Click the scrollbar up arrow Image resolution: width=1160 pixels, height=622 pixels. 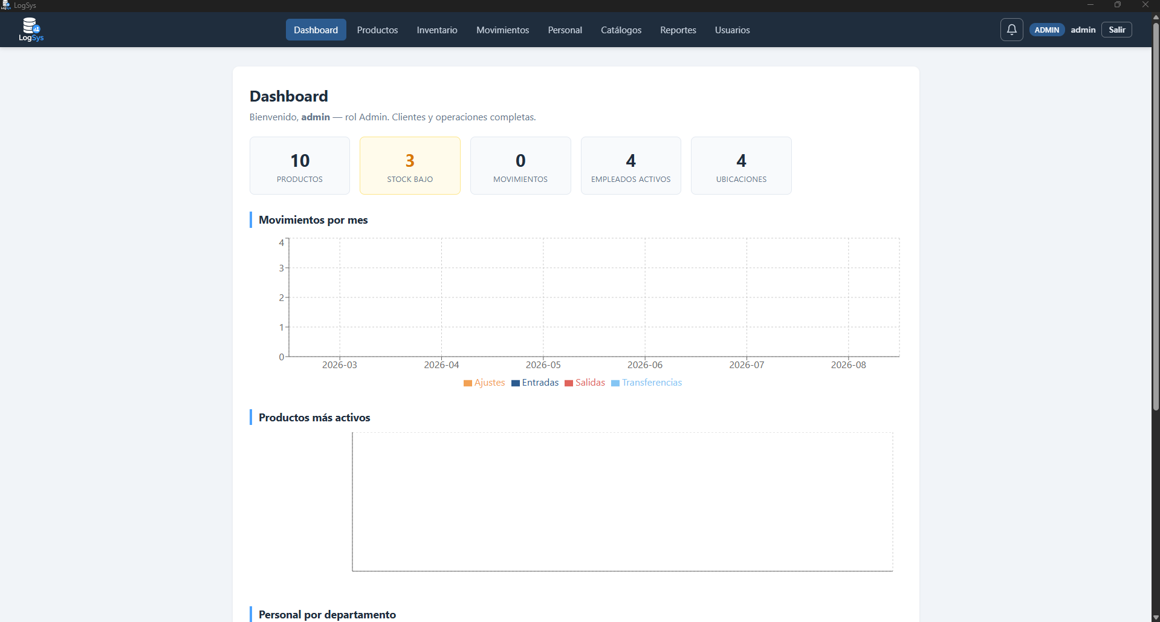coord(1156,17)
